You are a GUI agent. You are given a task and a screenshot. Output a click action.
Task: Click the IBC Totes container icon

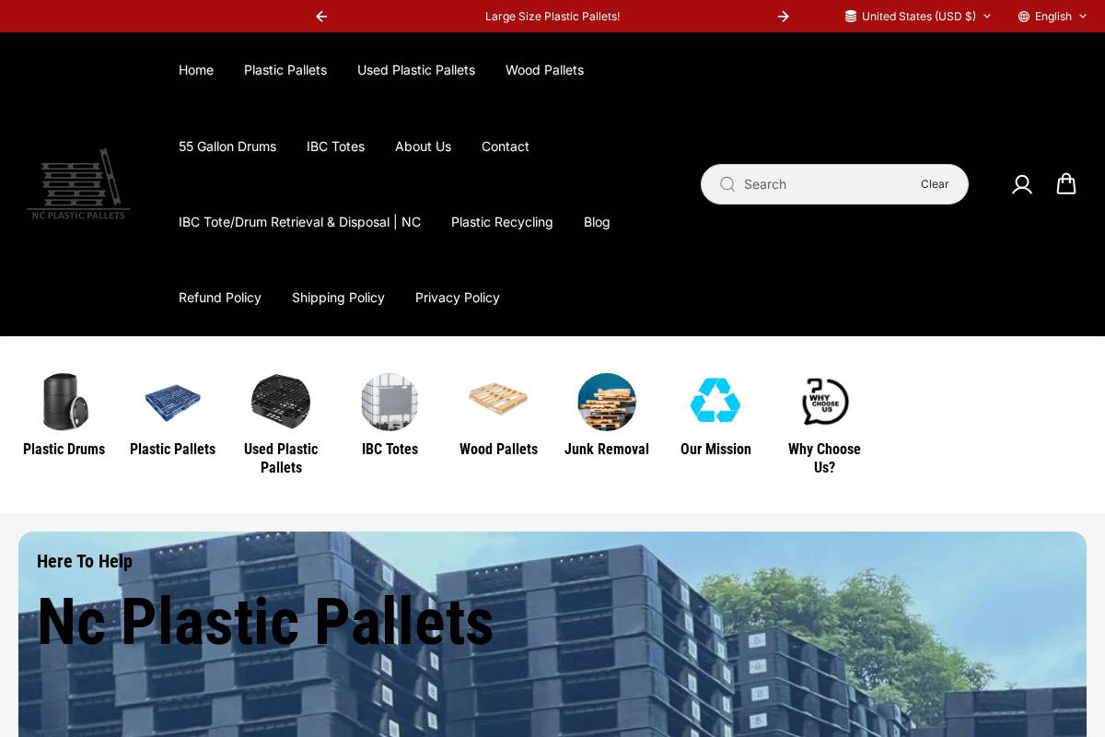[390, 402]
